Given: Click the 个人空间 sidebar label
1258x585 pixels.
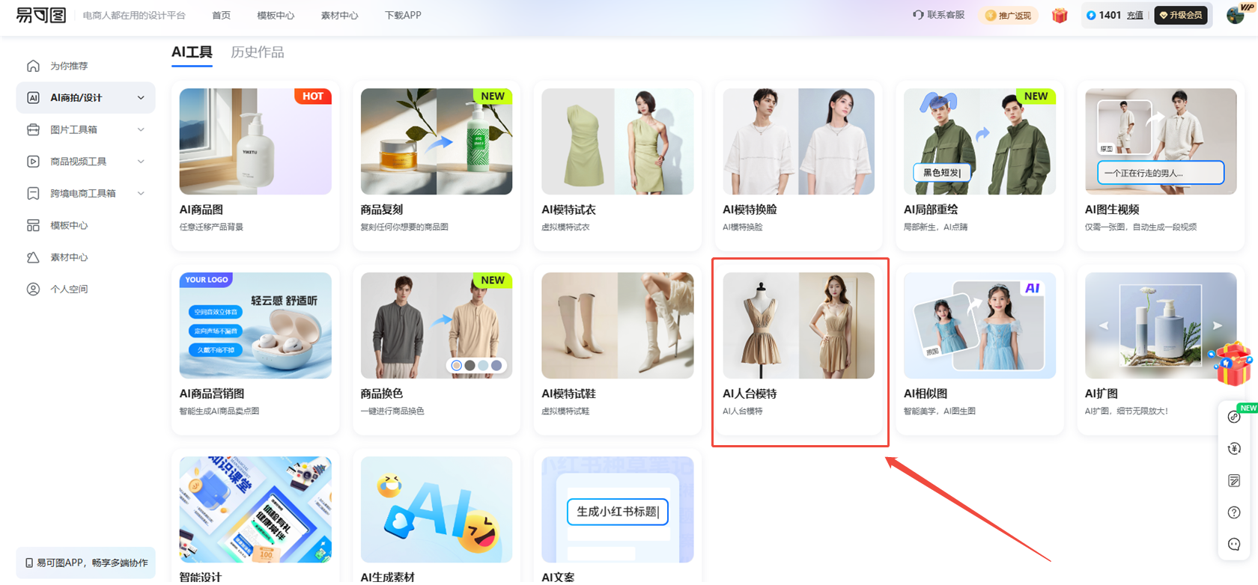Looking at the screenshot, I should pos(69,289).
